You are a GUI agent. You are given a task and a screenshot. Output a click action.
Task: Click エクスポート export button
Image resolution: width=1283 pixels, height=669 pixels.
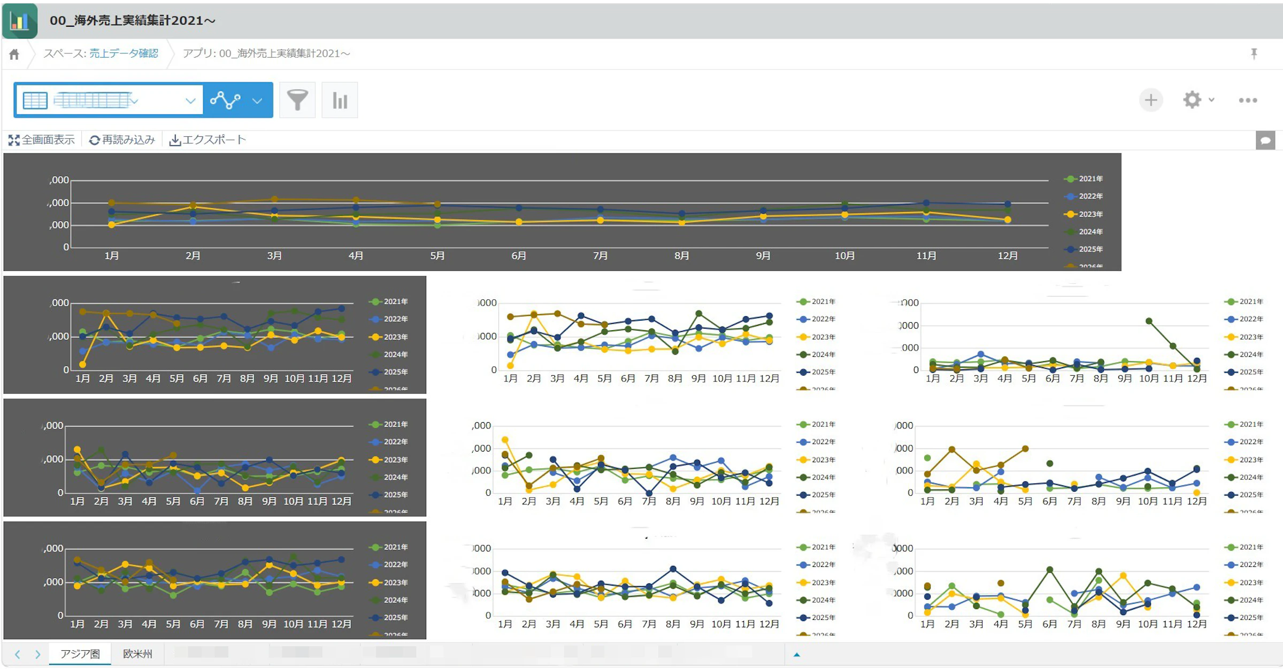pyautogui.click(x=208, y=140)
